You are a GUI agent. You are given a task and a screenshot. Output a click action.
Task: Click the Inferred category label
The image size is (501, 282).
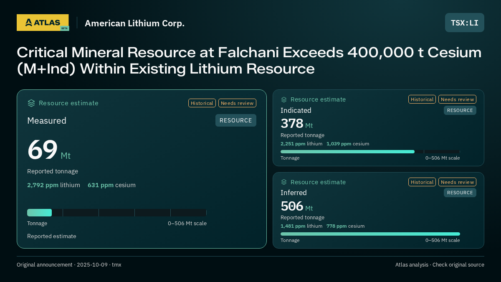pos(294,193)
